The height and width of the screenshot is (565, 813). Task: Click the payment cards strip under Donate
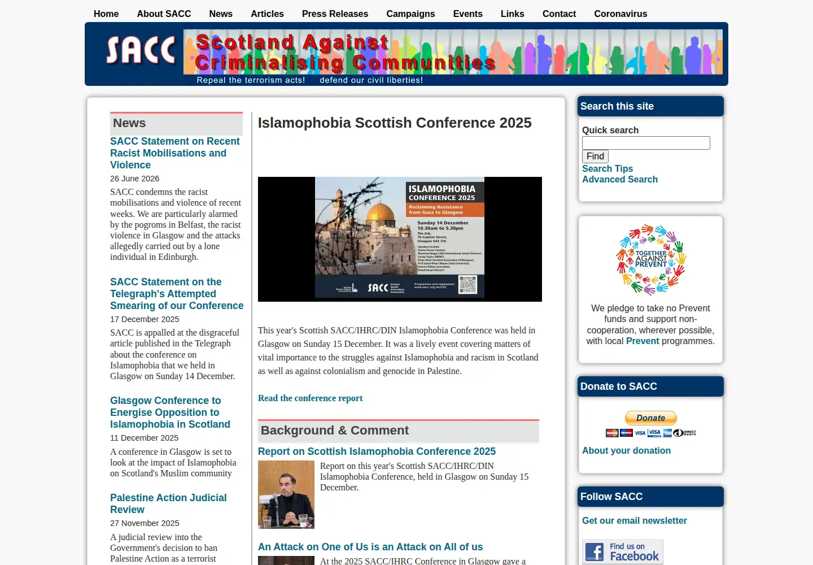pyautogui.click(x=650, y=433)
